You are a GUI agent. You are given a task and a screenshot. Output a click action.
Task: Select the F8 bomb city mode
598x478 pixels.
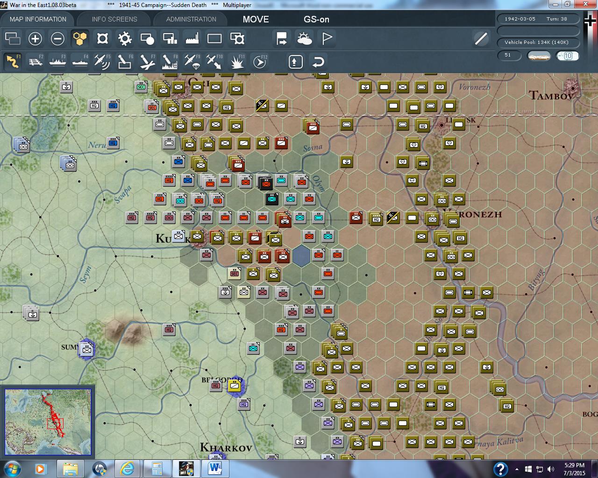170,62
